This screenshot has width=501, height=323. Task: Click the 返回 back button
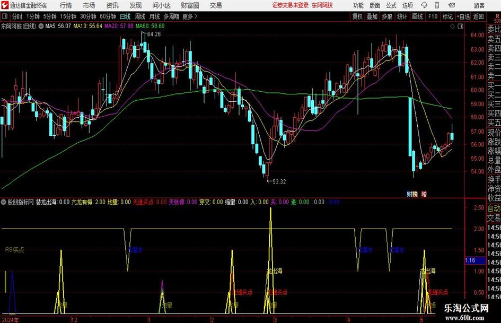click(x=478, y=16)
